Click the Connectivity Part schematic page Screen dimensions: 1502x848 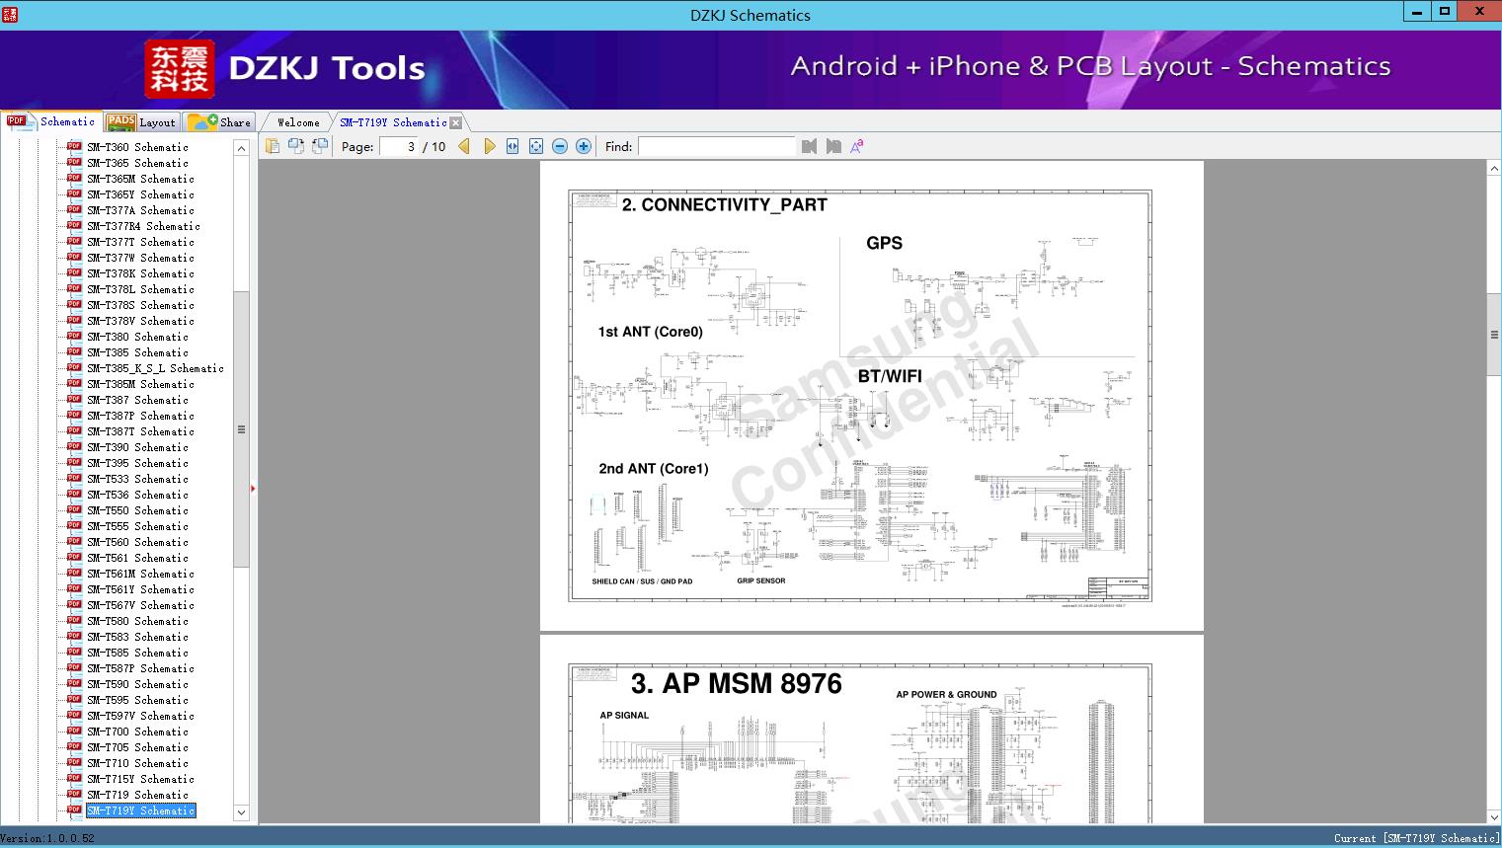point(871,396)
